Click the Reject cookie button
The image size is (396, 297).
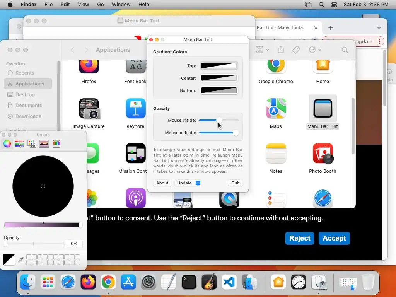click(300, 238)
